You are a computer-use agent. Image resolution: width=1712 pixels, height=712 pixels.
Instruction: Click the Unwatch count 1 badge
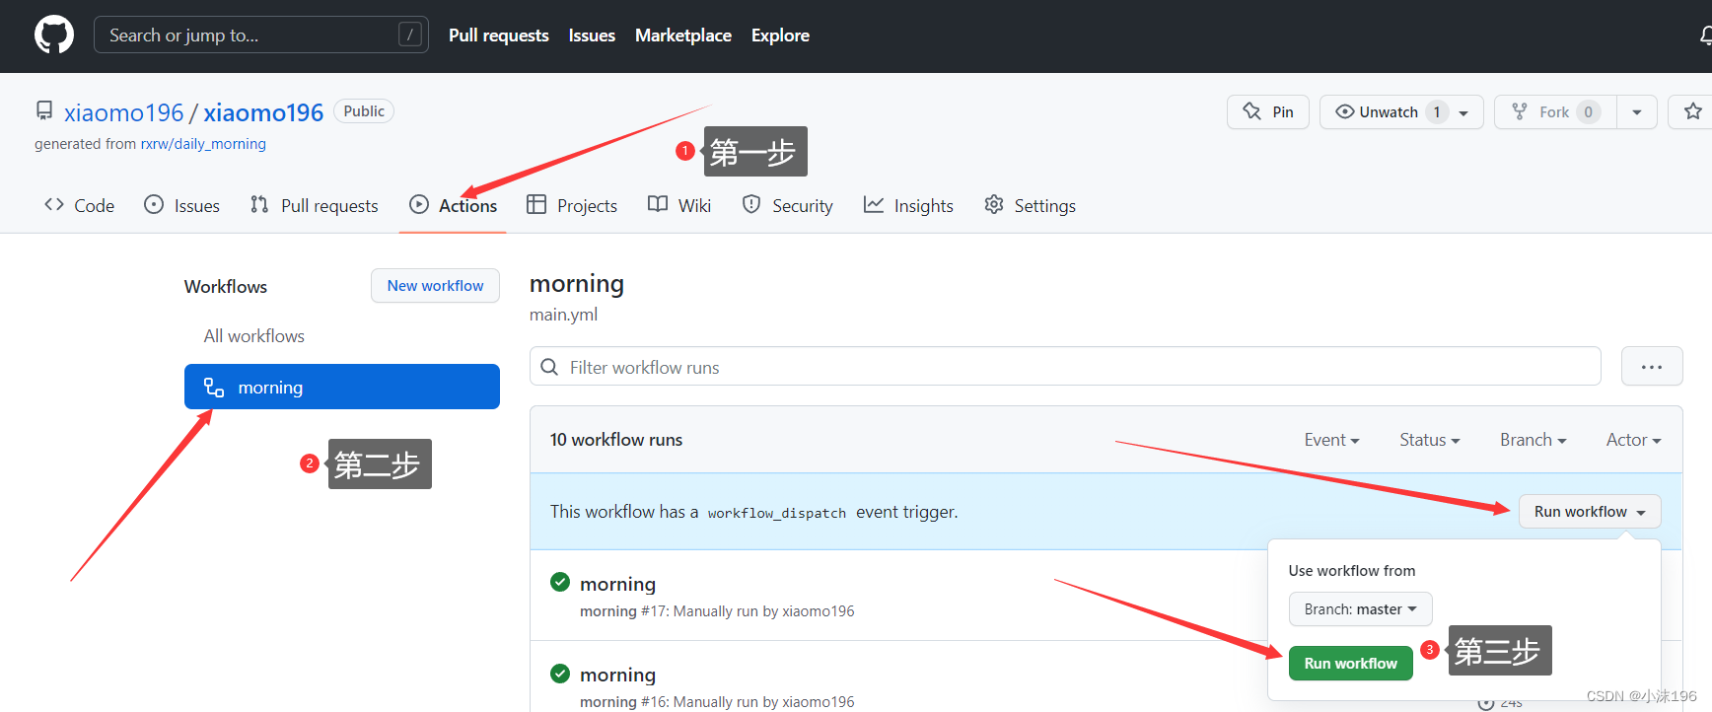[x=1437, y=111]
